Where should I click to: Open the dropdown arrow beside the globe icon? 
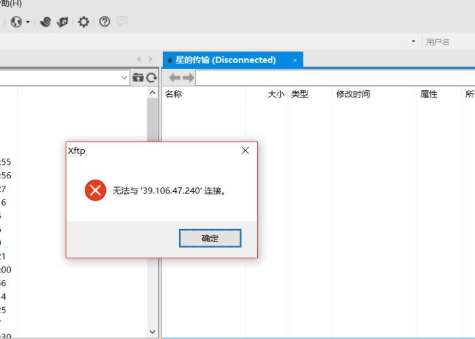[28, 22]
